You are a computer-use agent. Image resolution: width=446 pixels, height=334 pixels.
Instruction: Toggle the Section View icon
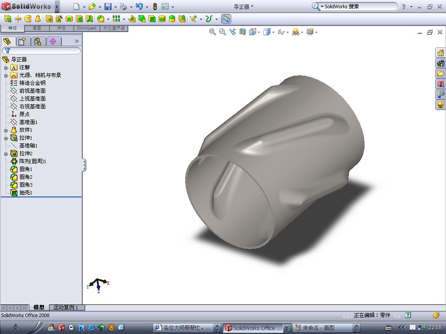click(242, 32)
